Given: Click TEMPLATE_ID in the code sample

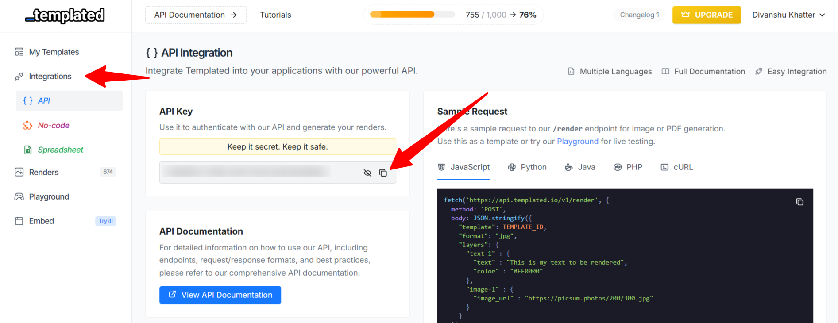Looking at the screenshot, I should (523, 227).
